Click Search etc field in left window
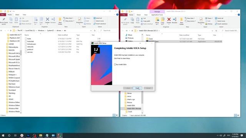Screen dimensions: 246x138 [108, 31]
